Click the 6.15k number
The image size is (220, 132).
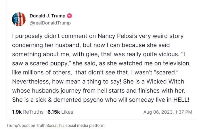(53, 112)
